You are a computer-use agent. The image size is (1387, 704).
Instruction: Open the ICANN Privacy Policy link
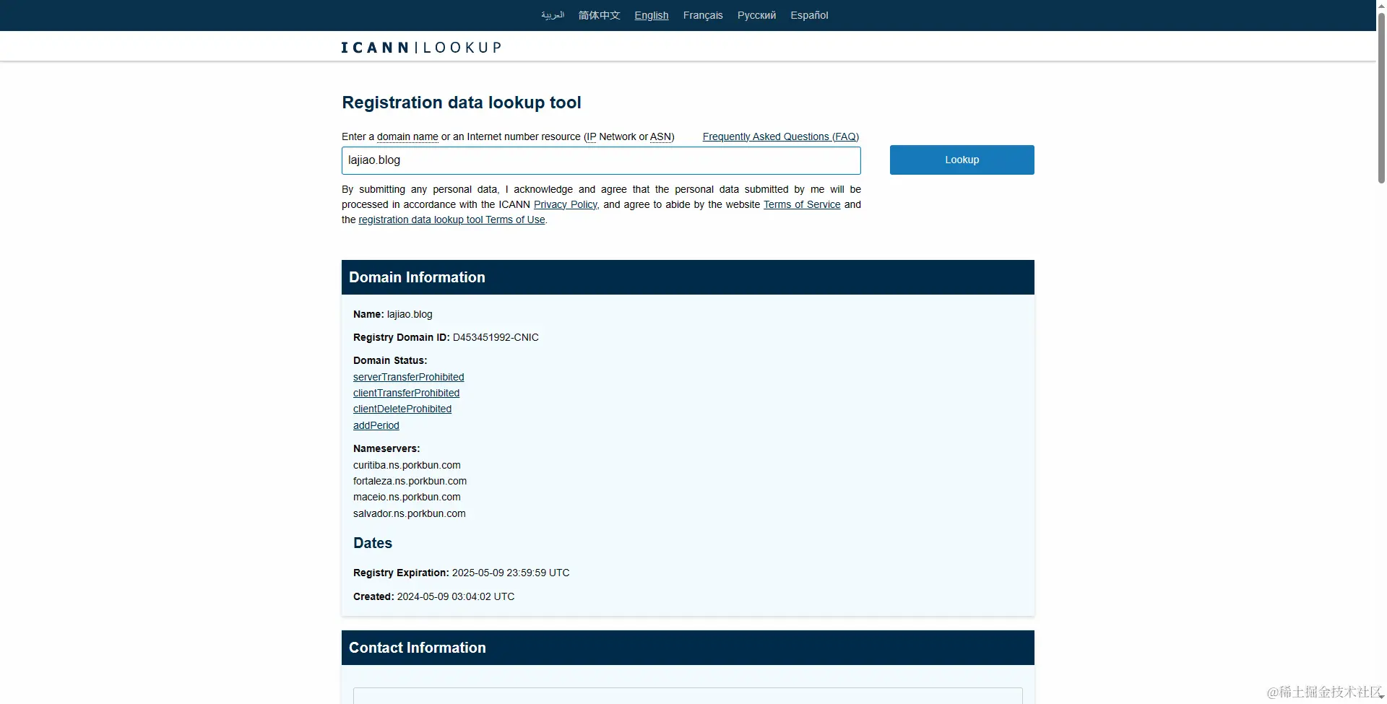[566, 204]
